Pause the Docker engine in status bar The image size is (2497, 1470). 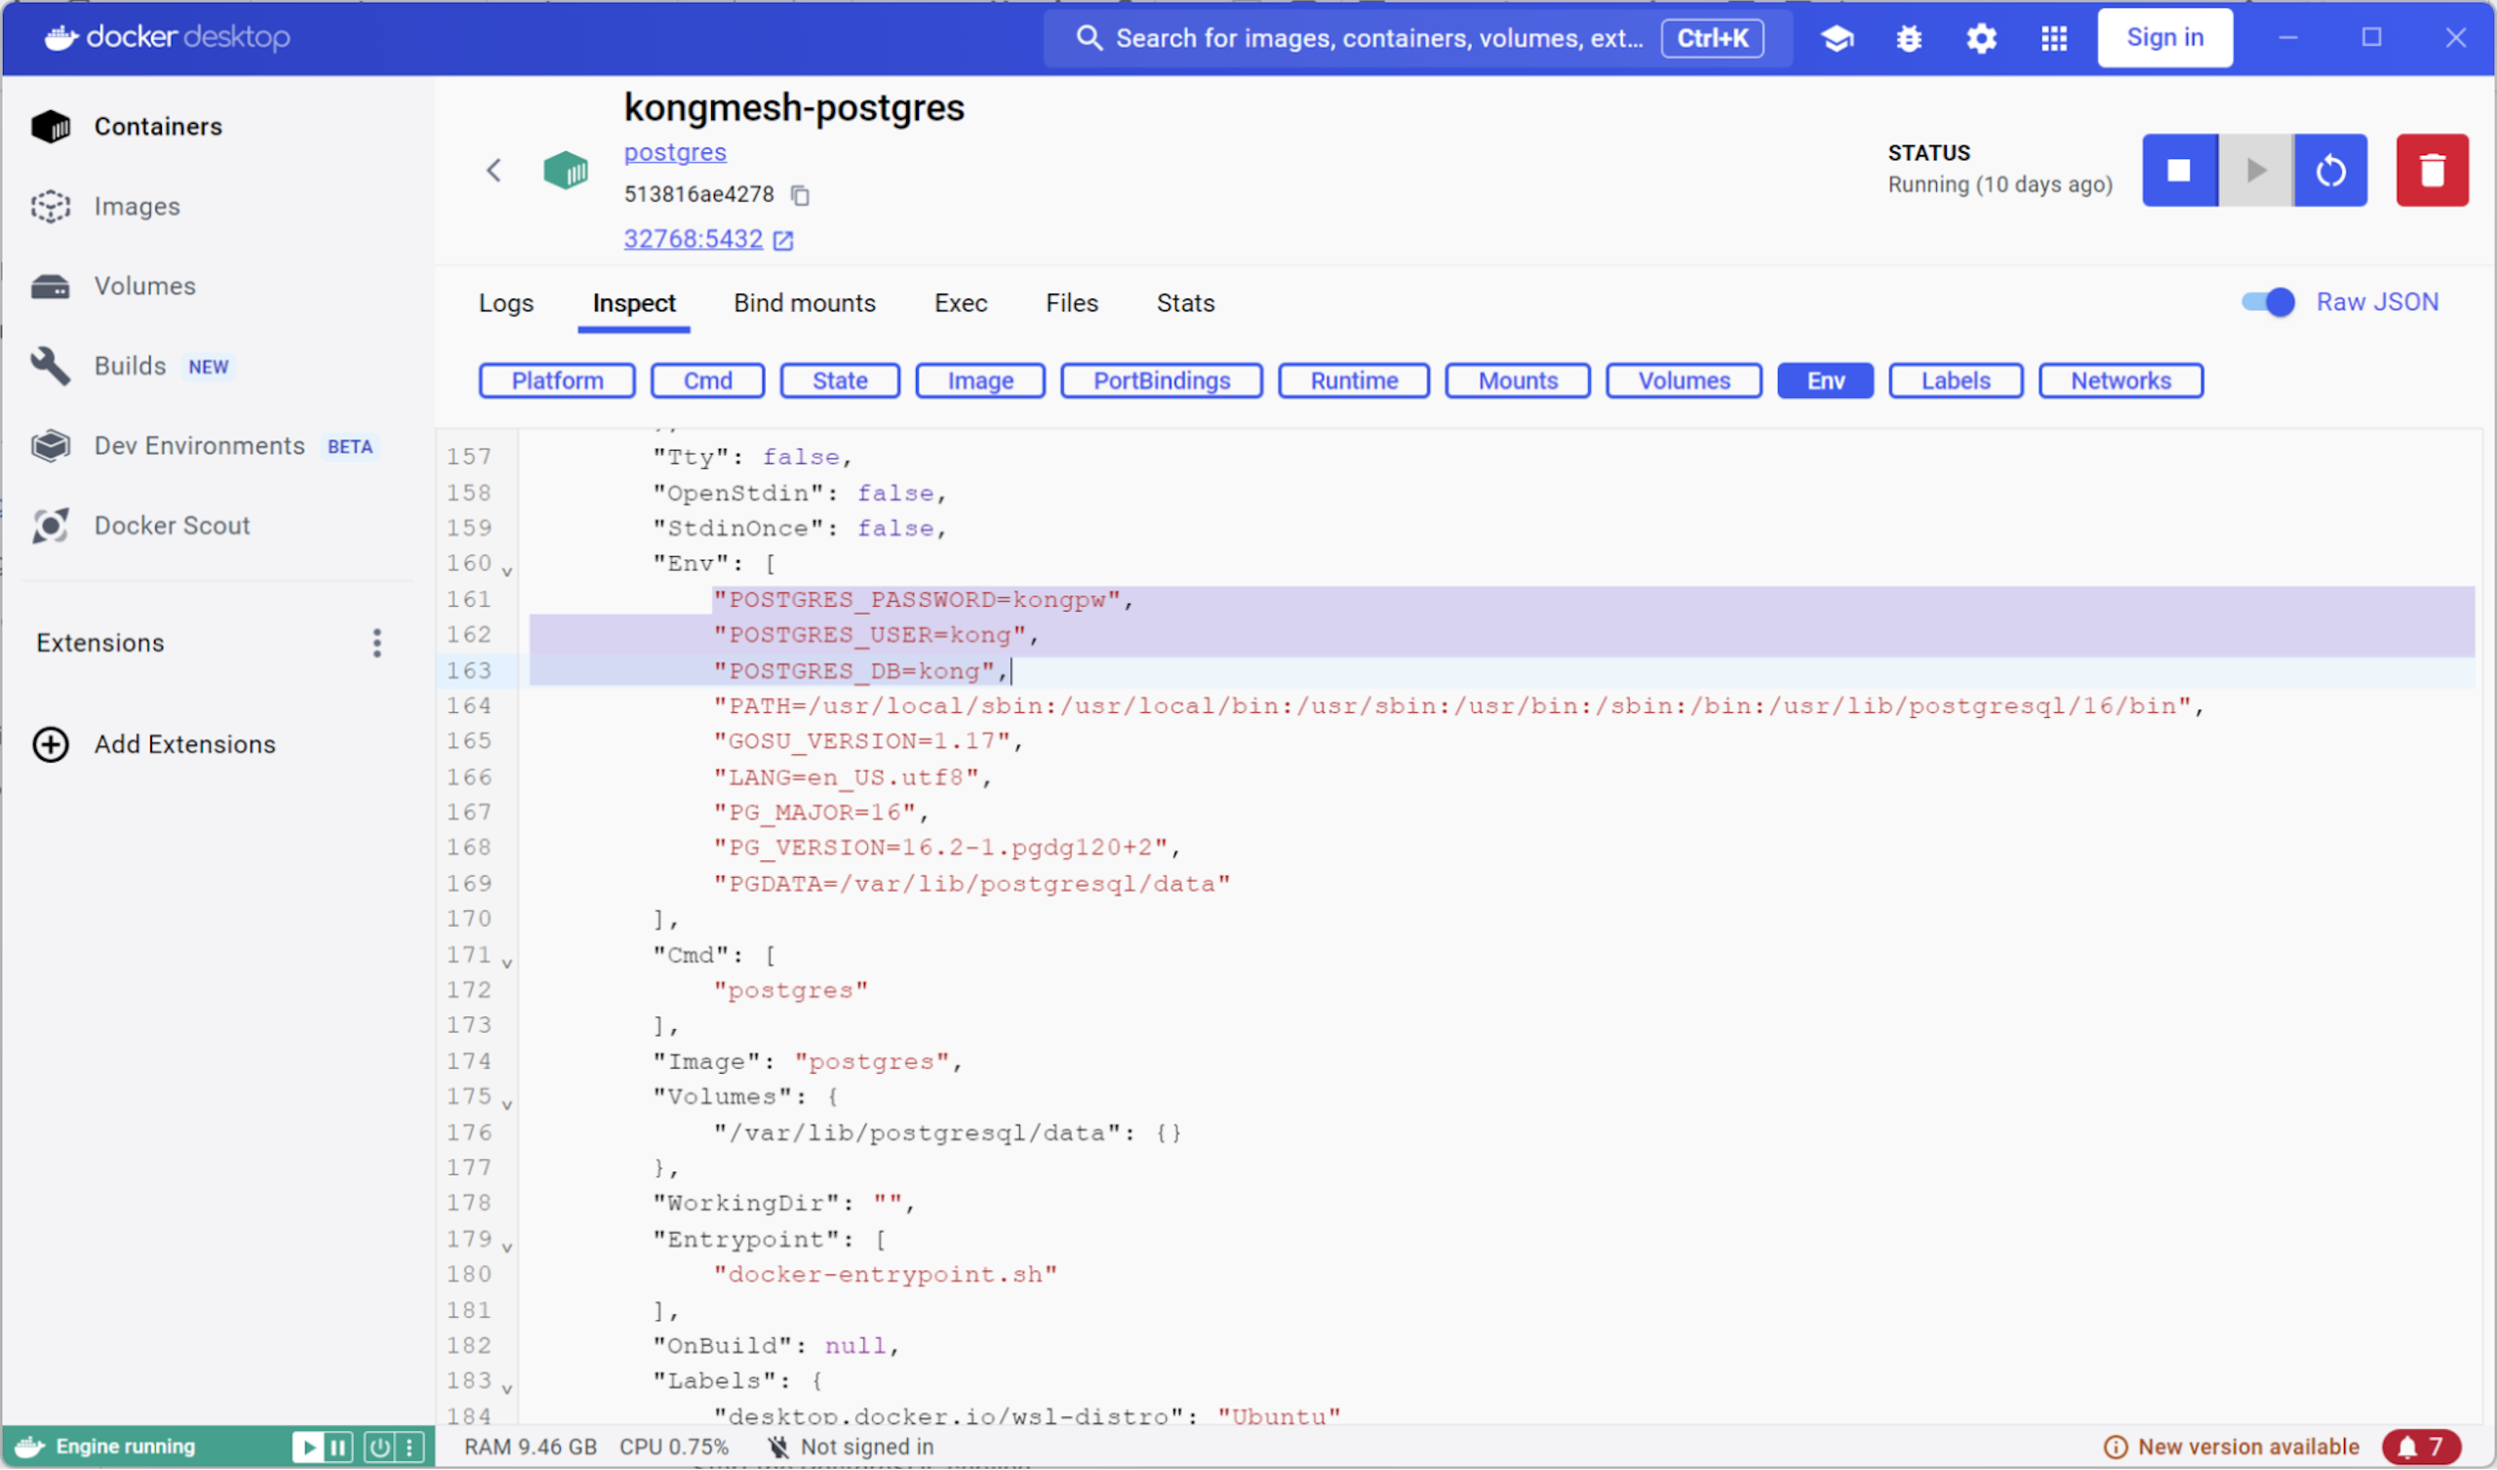point(337,1447)
